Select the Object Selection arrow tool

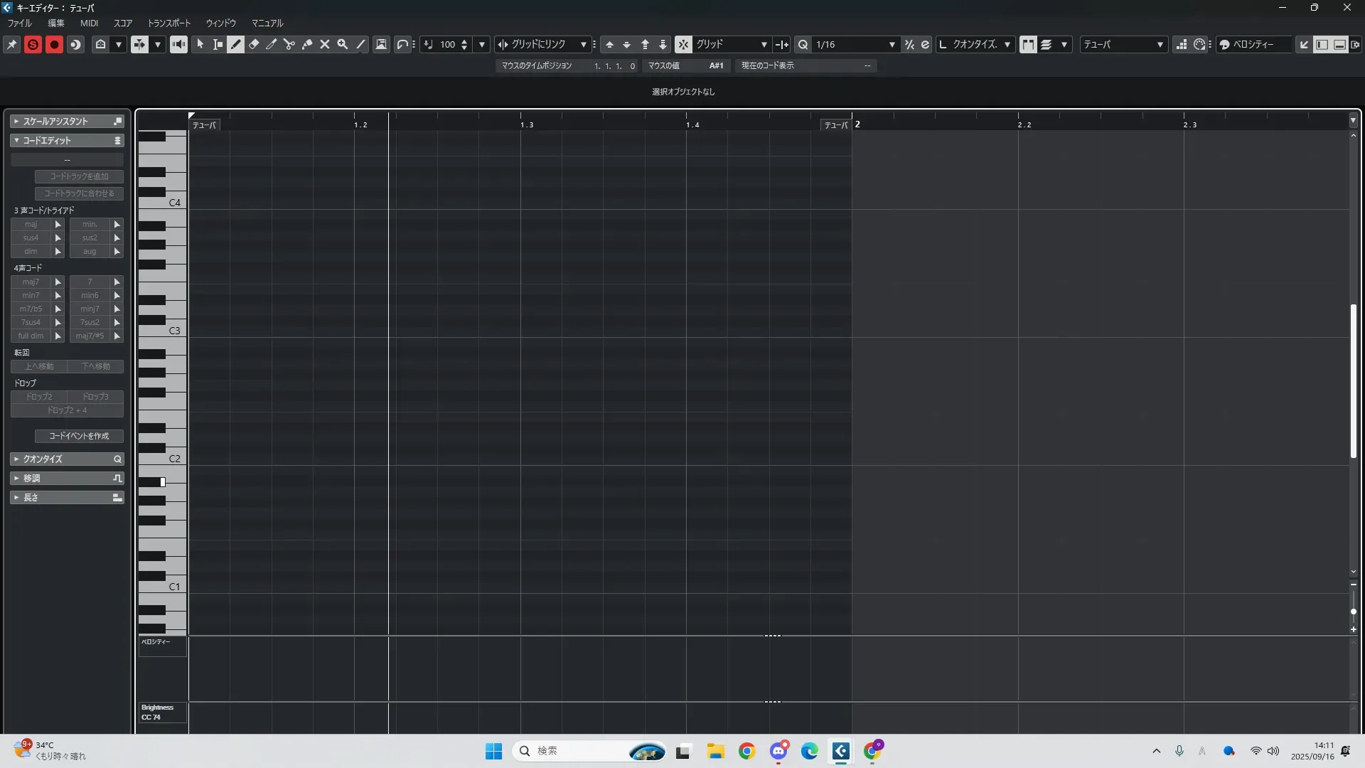coord(200,44)
